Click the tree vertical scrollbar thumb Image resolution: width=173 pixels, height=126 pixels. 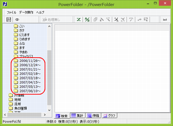[x=49, y=78]
